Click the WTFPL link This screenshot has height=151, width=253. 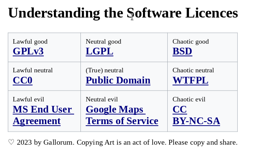[190, 81]
